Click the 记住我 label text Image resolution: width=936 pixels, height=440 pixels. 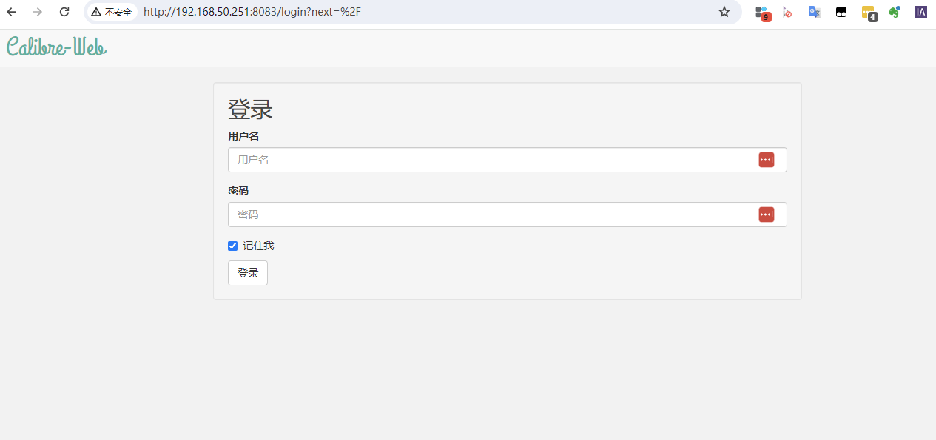[258, 246]
